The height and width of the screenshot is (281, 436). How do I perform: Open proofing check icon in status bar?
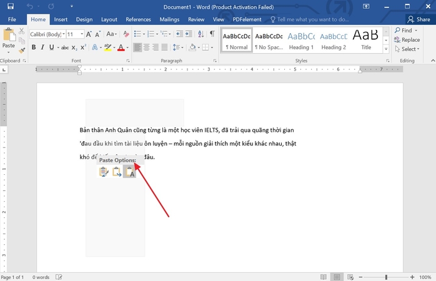[x=59, y=277]
